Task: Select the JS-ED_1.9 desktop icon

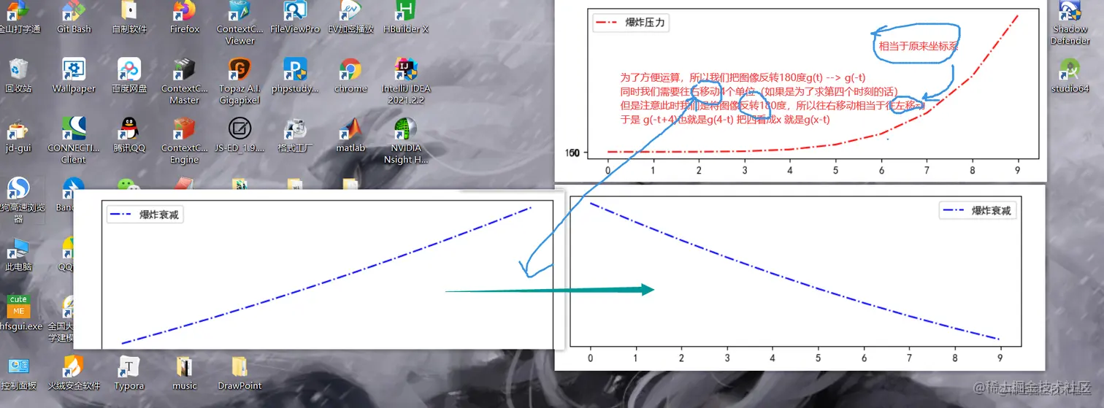Action: coord(239,135)
